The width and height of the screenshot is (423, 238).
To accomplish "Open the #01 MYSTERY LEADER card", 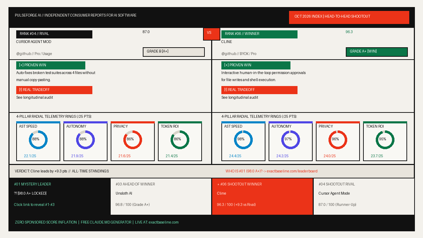I will coord(60,196).
